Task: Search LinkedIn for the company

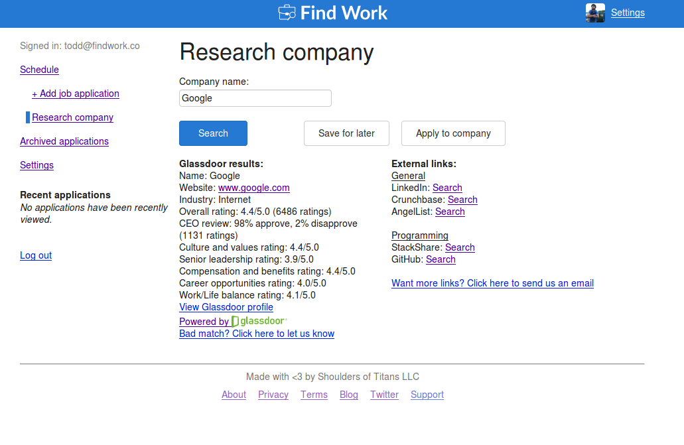Action: 447,188
